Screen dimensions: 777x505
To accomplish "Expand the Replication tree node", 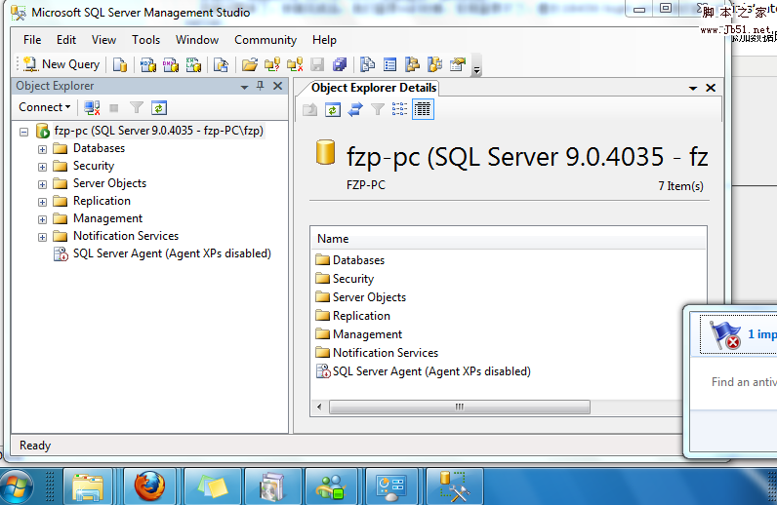I will coord(42,202).
